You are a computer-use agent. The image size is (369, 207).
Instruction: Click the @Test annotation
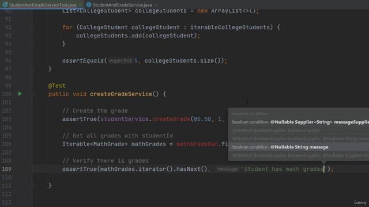point(57,86)
